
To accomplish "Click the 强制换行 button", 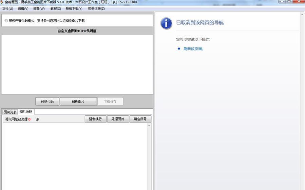I will pyautogui.click(x=96, y=119).
